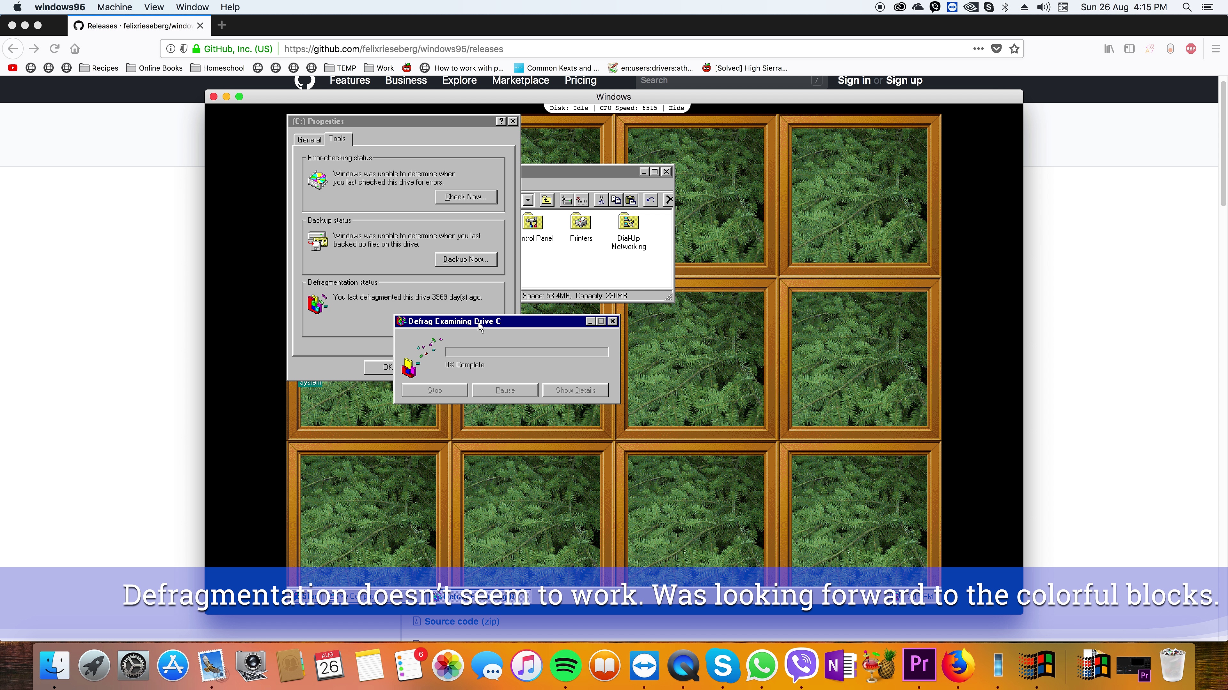Open Premiere Pro from the dock
Viewport: 1228px width, 690px height.
pyautogui.click(x=920, y=665)
